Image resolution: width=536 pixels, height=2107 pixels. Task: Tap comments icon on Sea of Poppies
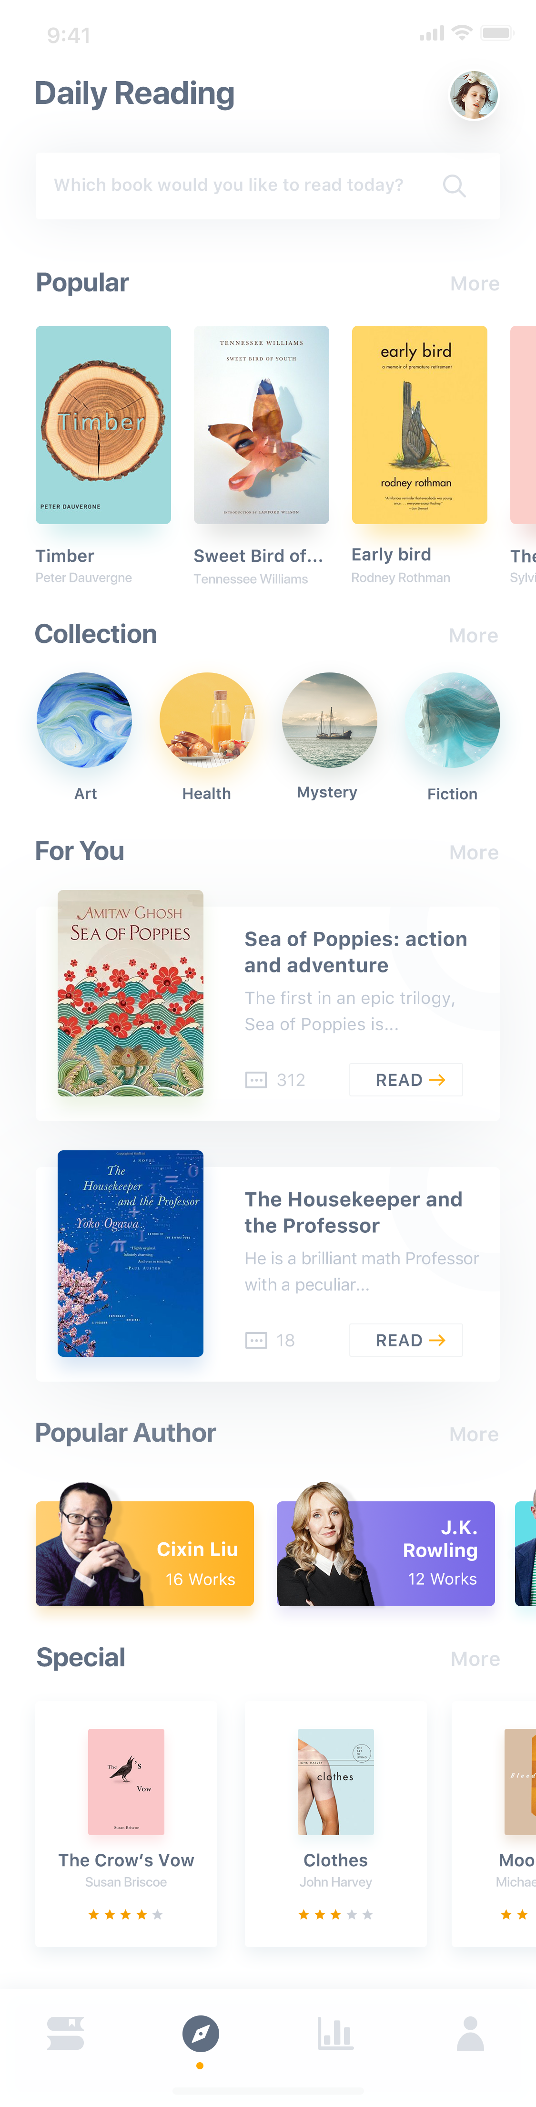(x=256, y=1081)
